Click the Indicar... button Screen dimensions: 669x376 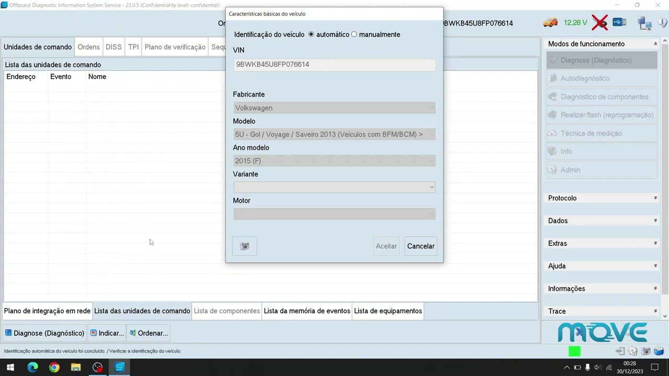[x=107, y=333]
